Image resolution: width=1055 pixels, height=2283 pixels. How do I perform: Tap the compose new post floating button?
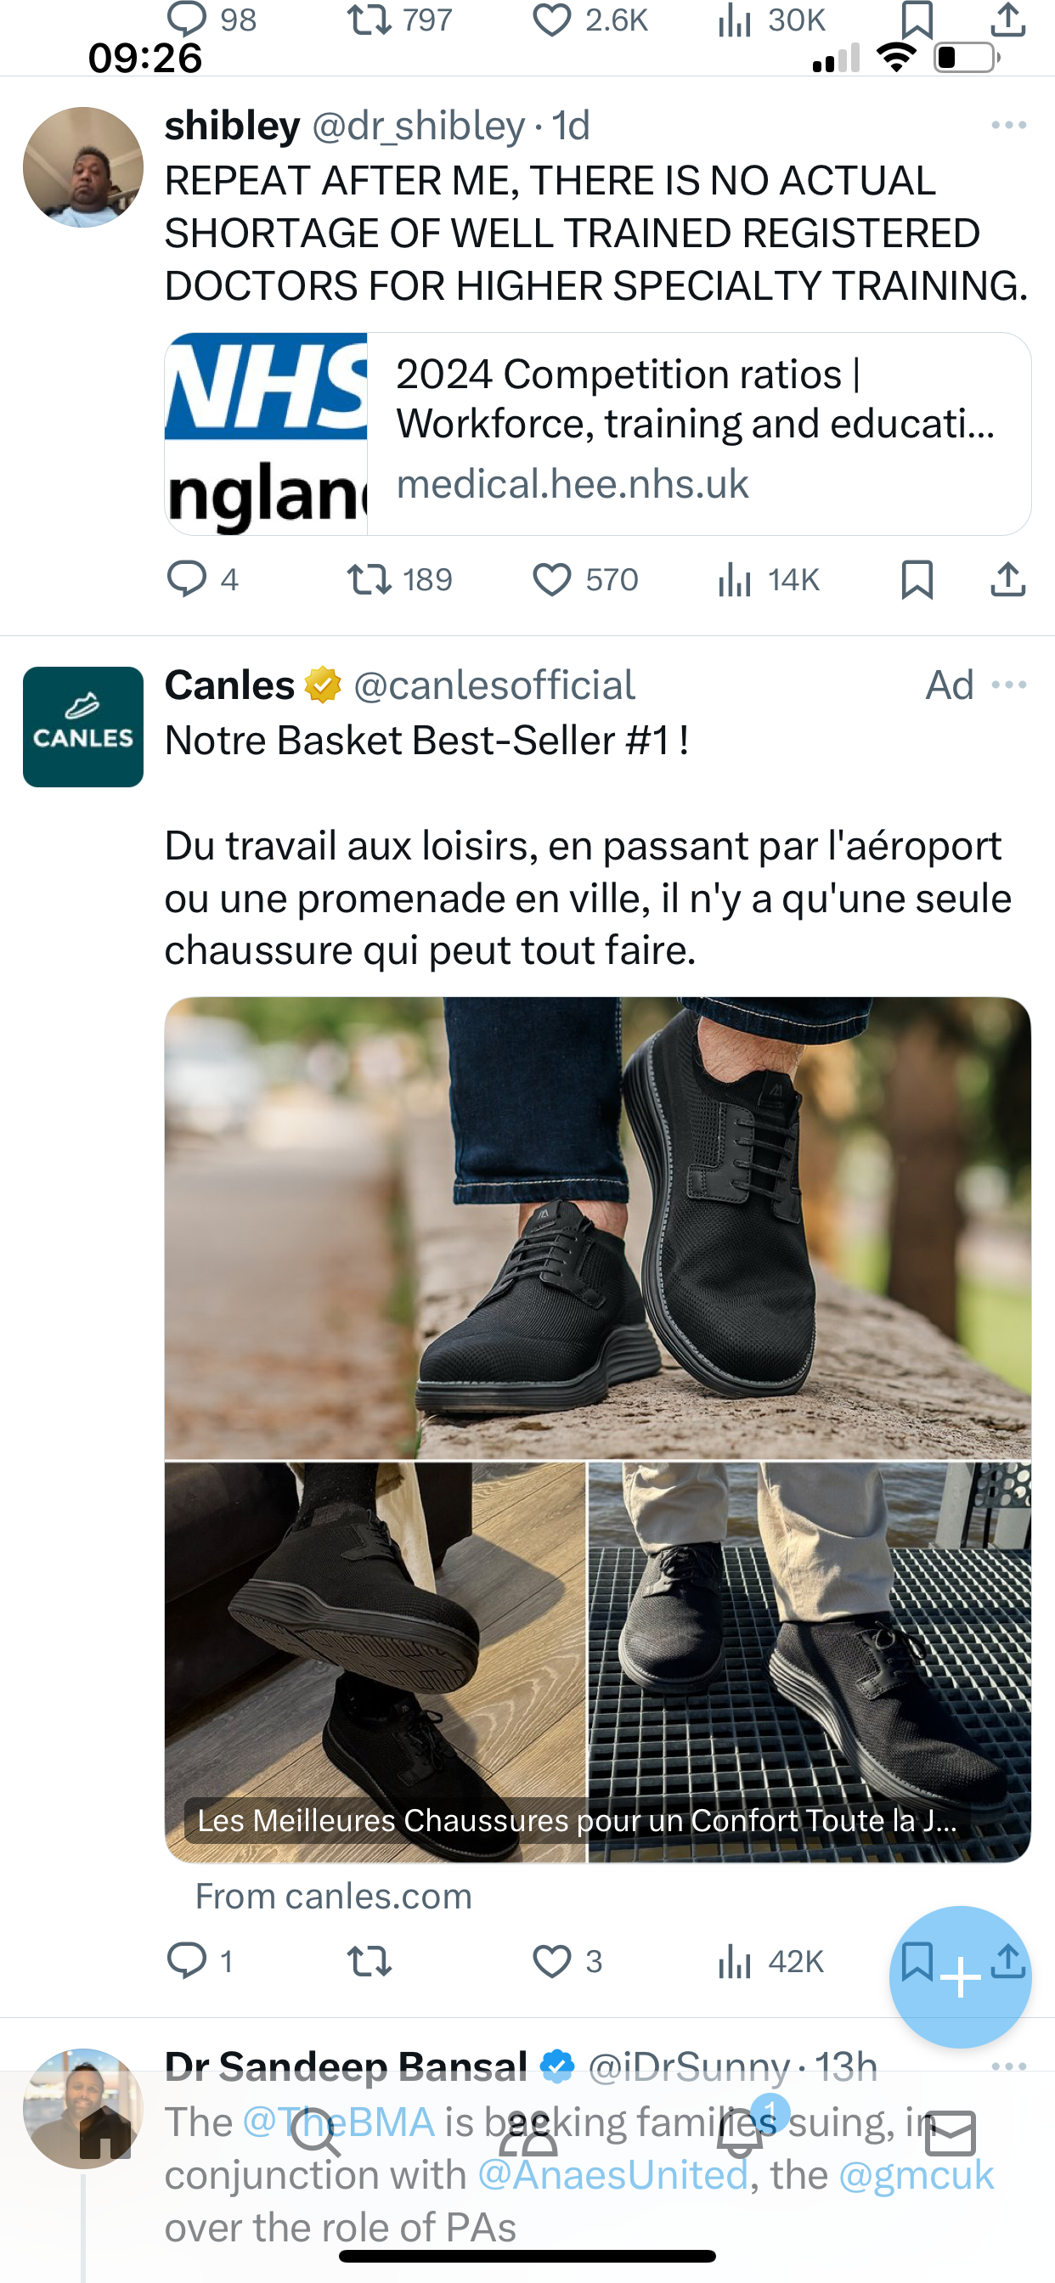pos(960,1977)
